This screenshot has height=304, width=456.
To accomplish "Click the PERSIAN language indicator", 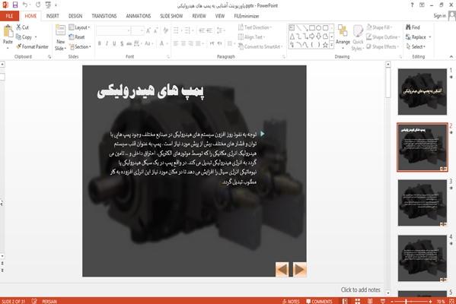I will pyautogui.click(x=49, y=301).
